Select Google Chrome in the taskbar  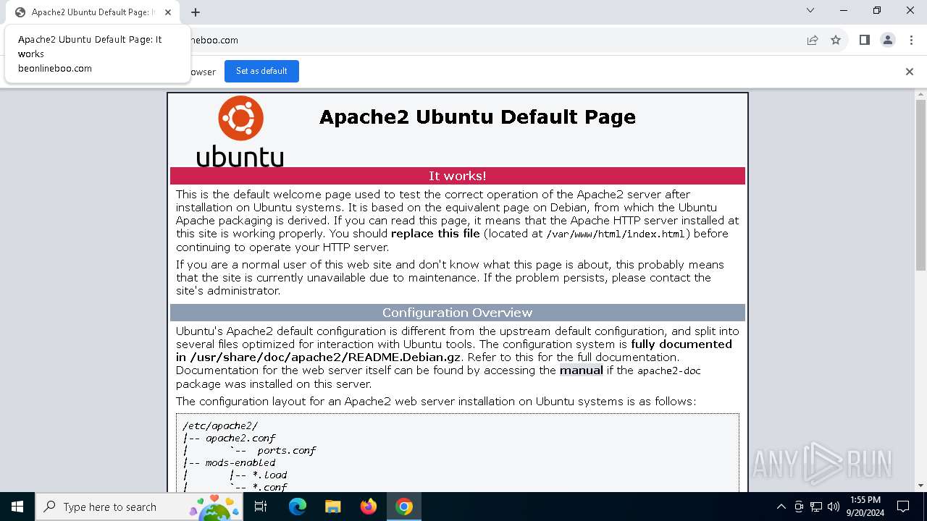click(x=404, y=507)
